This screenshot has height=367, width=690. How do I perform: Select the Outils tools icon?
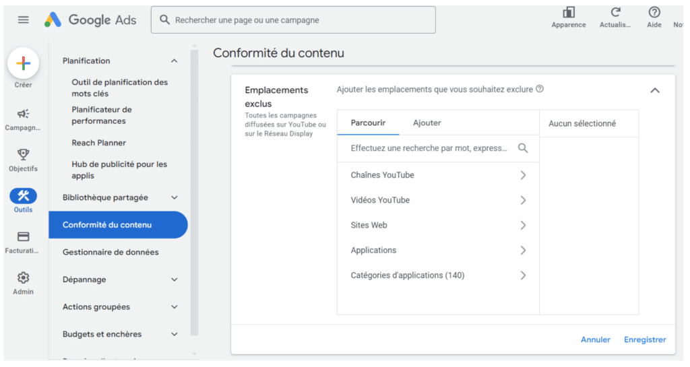click(24, 195)
